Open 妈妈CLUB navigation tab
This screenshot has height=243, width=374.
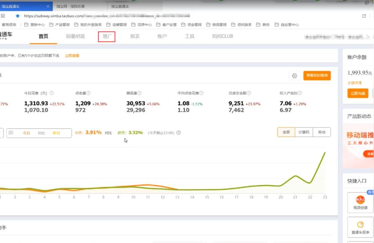pyautogui.click(x=223, y=36)
